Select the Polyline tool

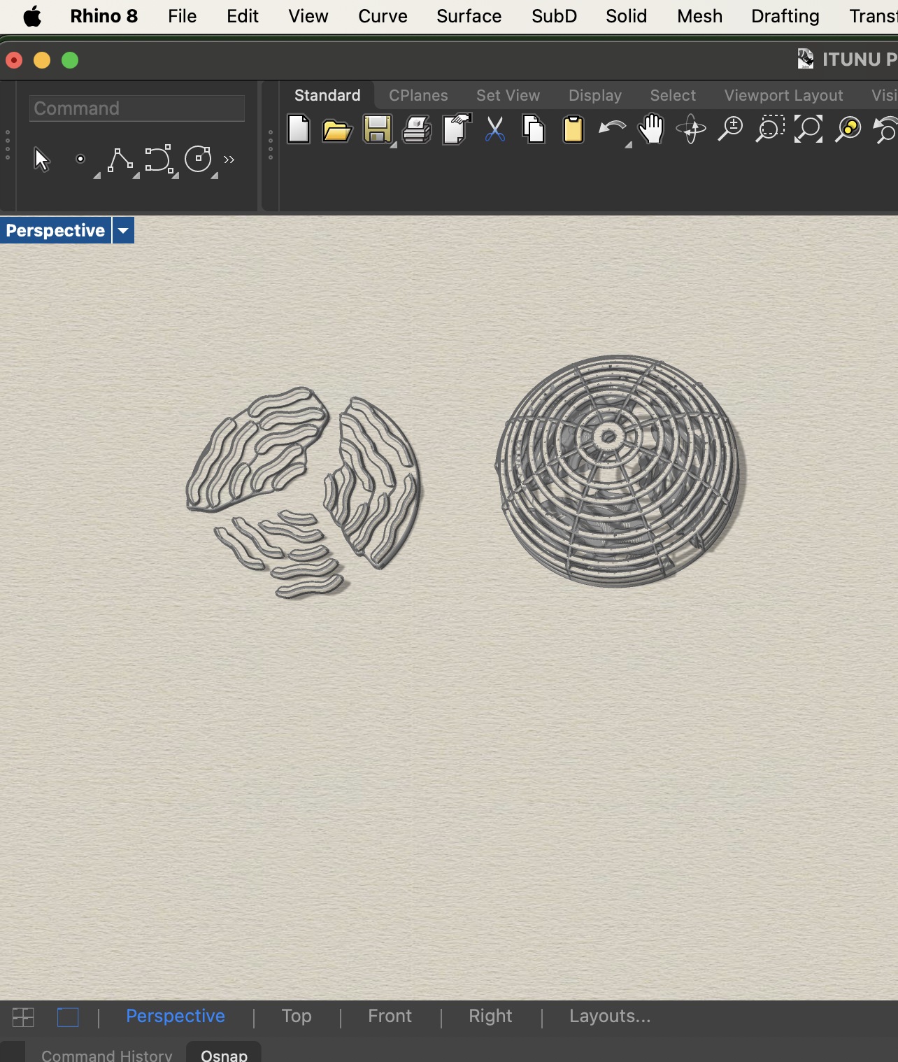point(120,160)
